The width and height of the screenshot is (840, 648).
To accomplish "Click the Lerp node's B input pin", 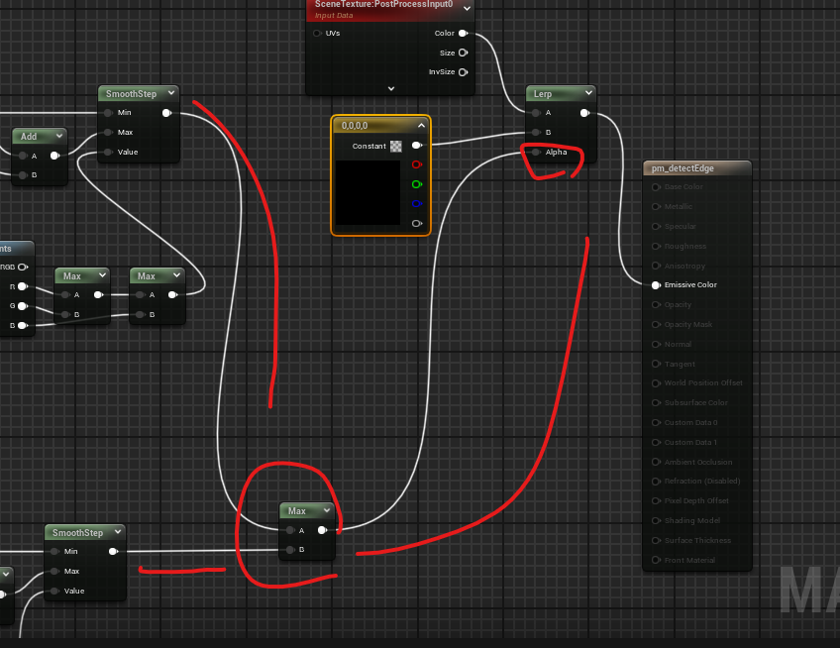I will pos(536,133).
